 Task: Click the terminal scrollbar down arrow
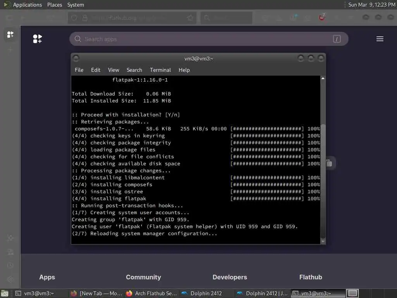(x=323, y=241)
